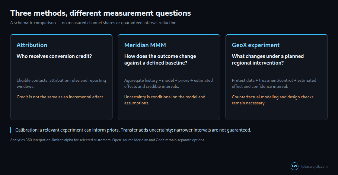Image resolution: width=338 pixels, height=175 pixels.
Task: Click the schematic comparison subtitle text
Action: [93, 23]
